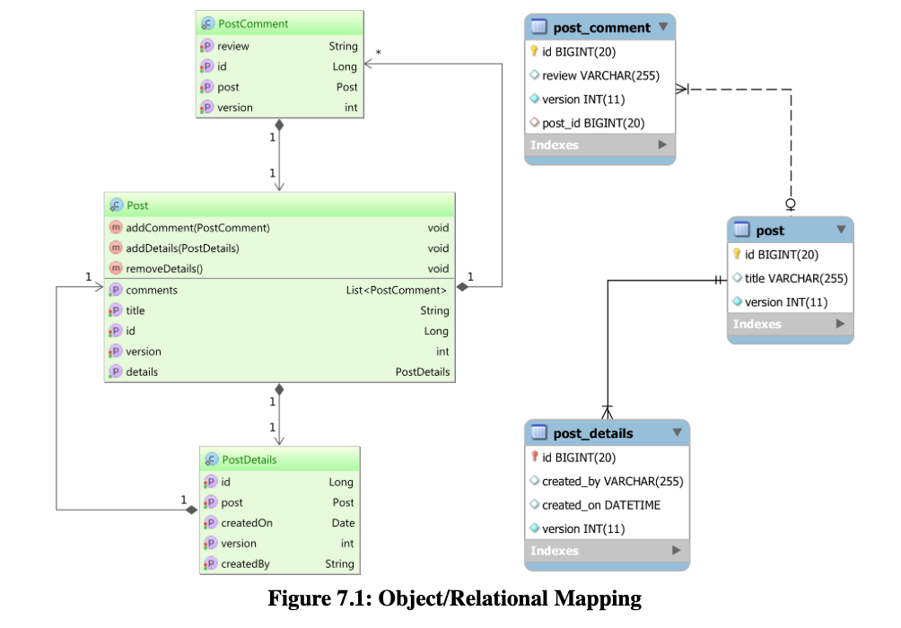
Task: Click the property icon beside title in Post
Action: (116, 310)
